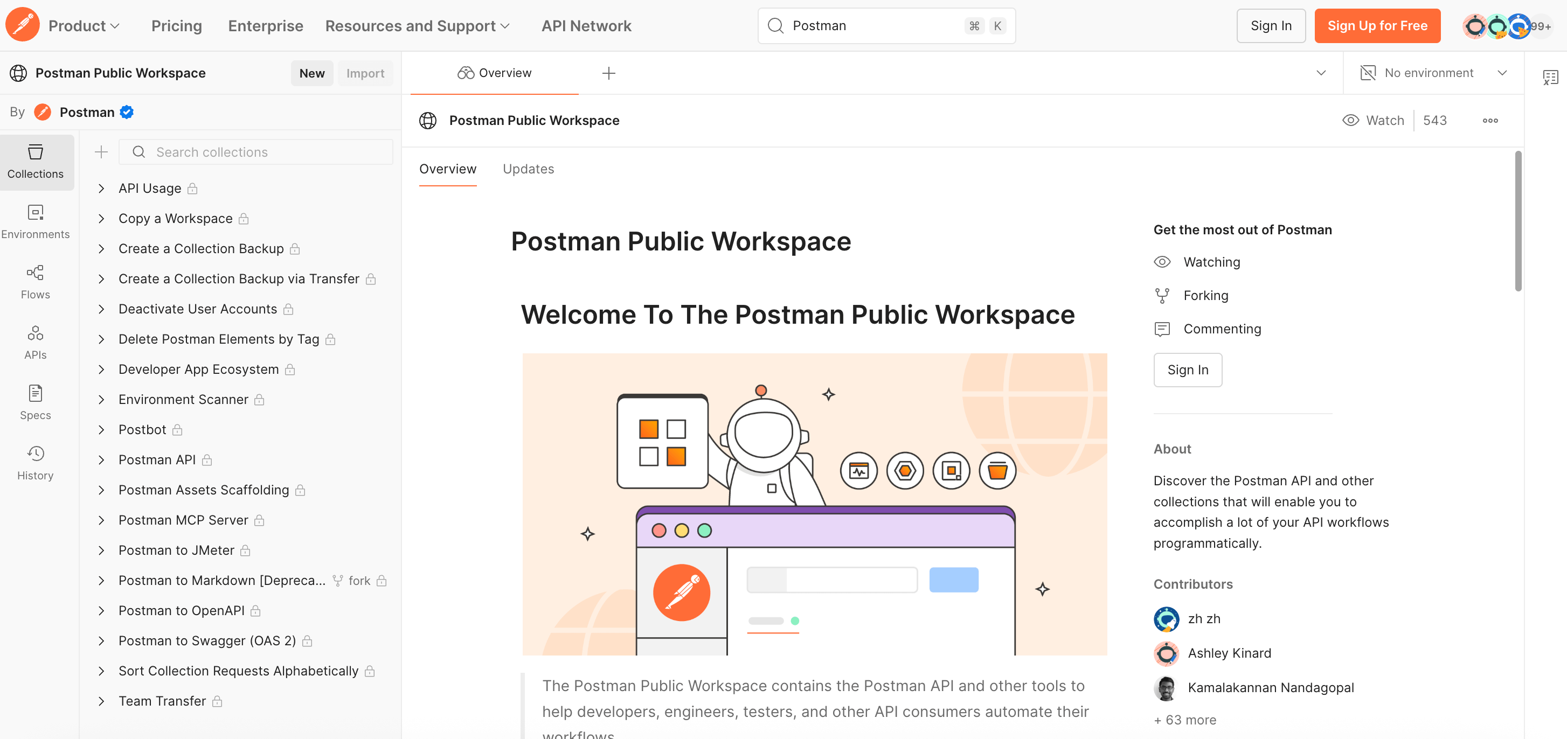Screen dimensions: 1567x739
Task: Open new tab with plus button
Action: [608, 73]
